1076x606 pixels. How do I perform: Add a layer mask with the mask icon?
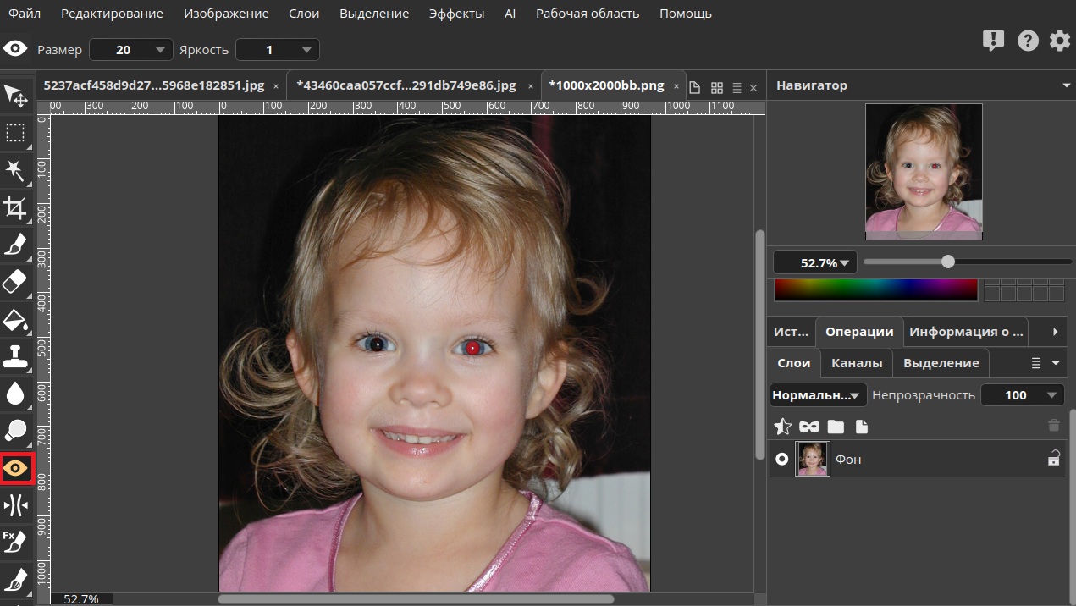[x=809, y=427]
